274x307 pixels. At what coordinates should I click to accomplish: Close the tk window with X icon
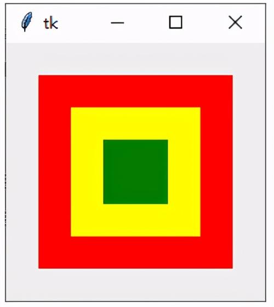point(235,22)
